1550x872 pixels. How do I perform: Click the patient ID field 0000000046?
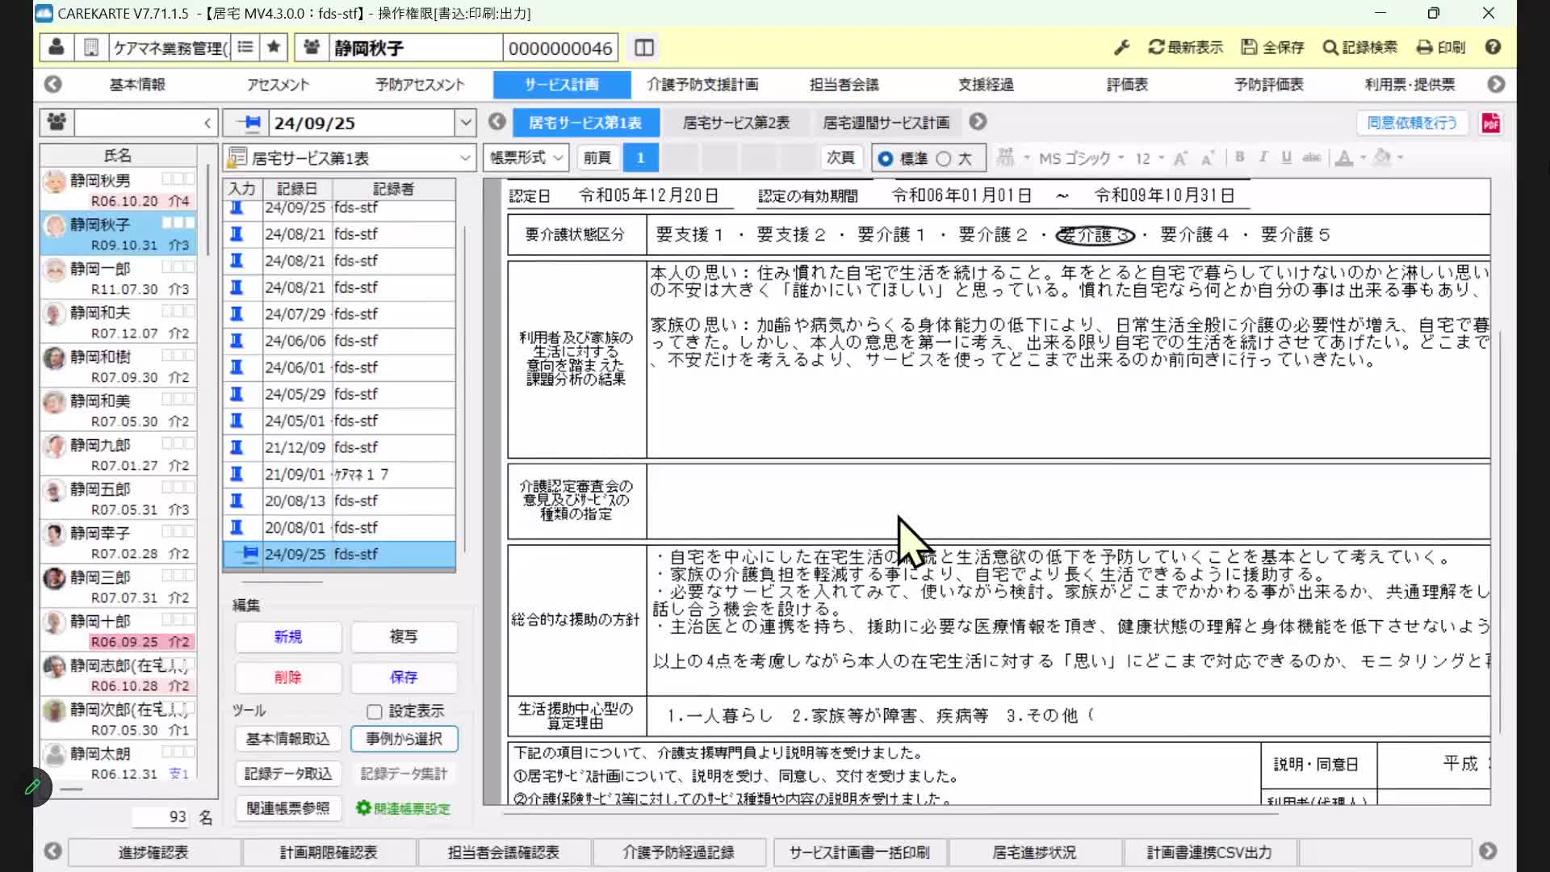tap(560, 48)
